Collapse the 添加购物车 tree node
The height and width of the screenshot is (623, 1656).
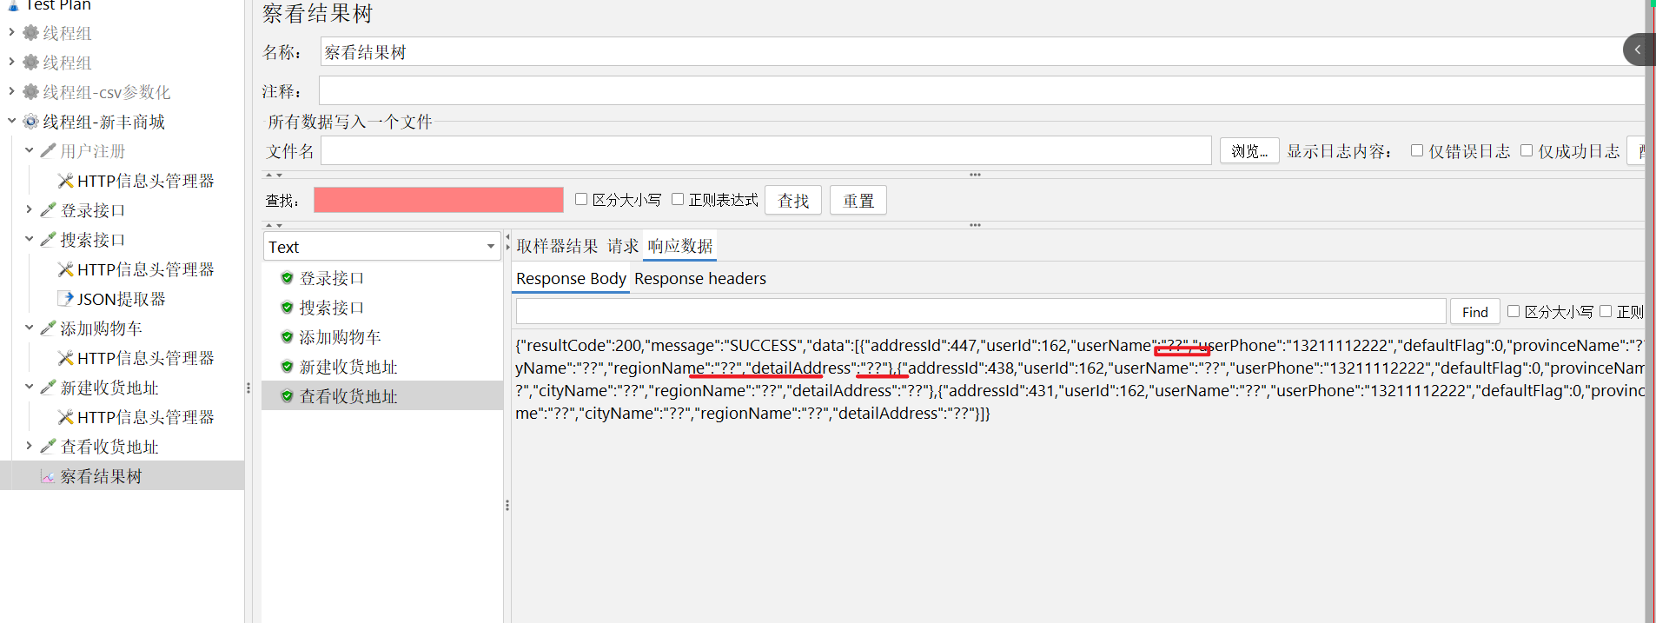click(29, 328)
